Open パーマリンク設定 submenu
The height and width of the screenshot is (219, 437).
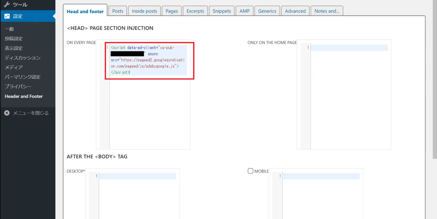click(23, 77)
